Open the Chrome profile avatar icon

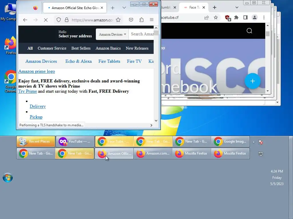click(x=254, y=17)
